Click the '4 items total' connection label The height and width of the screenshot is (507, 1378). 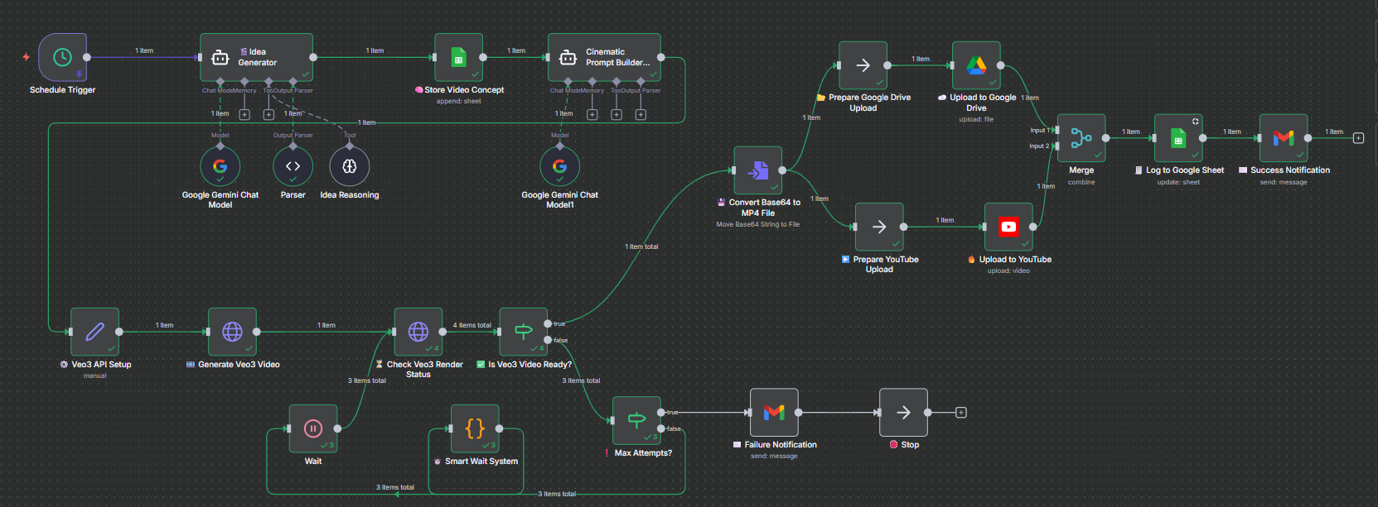(472, 325)
